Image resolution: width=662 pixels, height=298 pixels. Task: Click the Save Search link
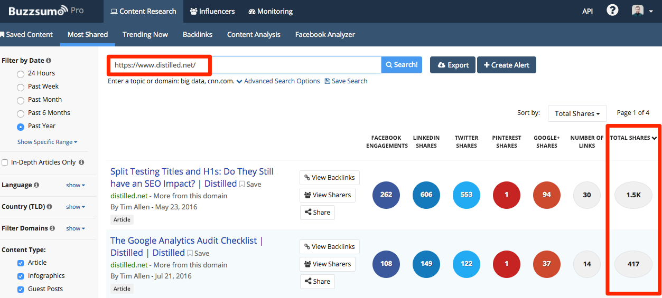pyautogui.click(x=346, y=81)
